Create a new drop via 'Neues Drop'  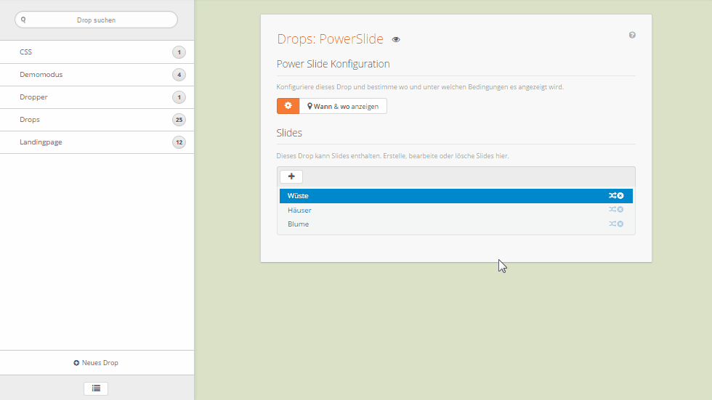tap(97, 362)
